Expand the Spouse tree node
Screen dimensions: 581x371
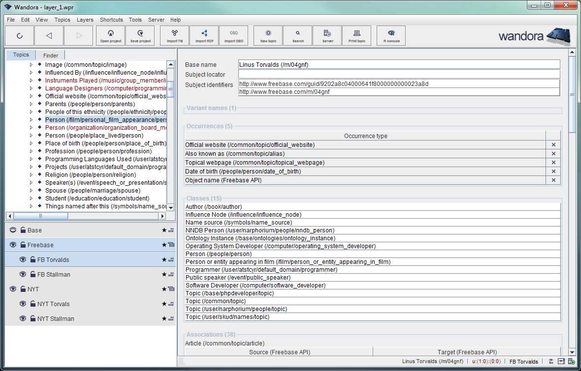[x=32, y=191]
